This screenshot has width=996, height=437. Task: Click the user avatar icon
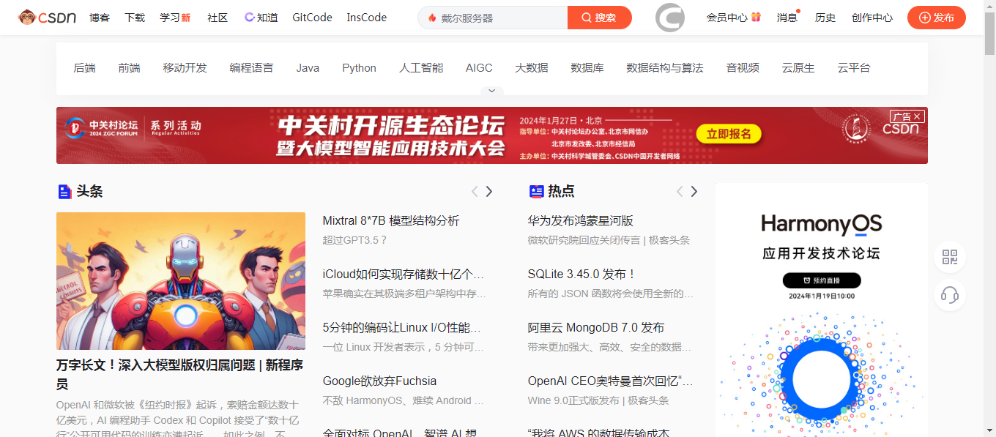669,17
